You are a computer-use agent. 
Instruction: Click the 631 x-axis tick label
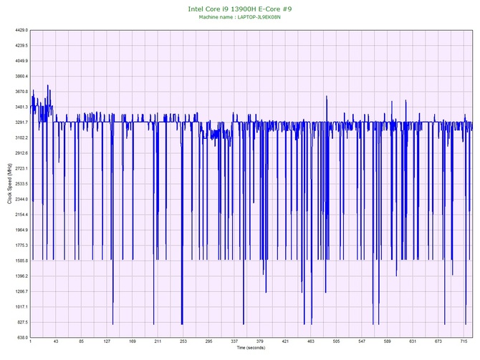pos(413,341)
